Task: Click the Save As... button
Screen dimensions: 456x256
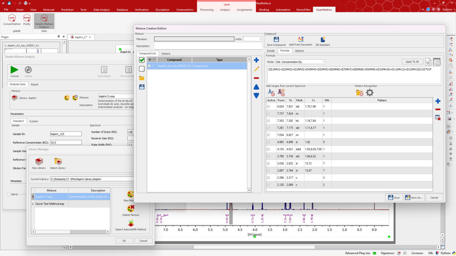Action: 414,198
